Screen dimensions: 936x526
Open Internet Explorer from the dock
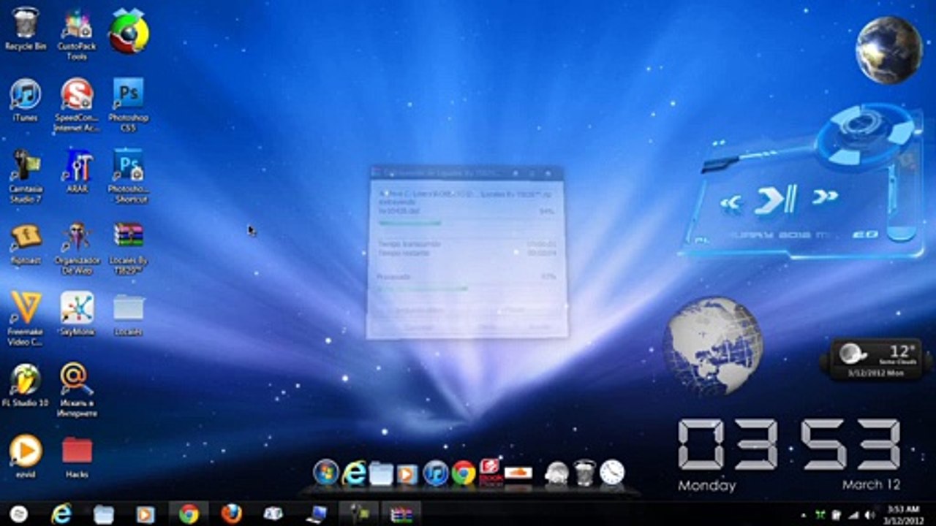354,473
